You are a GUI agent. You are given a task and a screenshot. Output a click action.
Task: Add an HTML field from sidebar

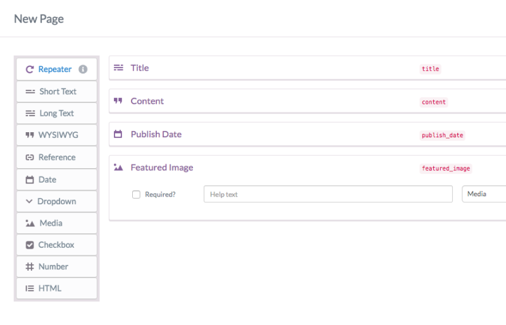point(56,288)
